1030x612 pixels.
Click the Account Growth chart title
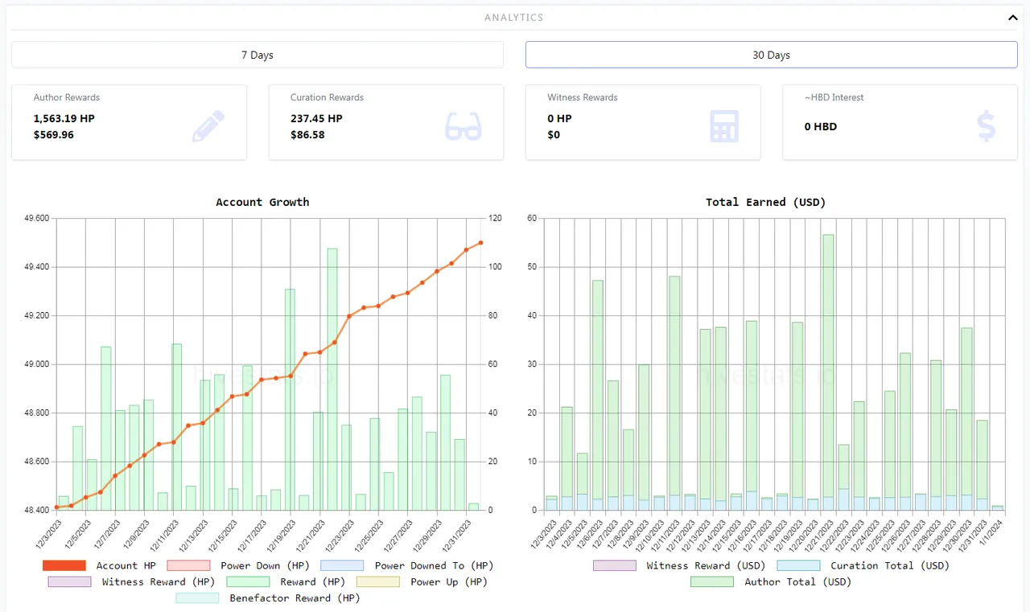pyautogui.click(x=262, y=202)
